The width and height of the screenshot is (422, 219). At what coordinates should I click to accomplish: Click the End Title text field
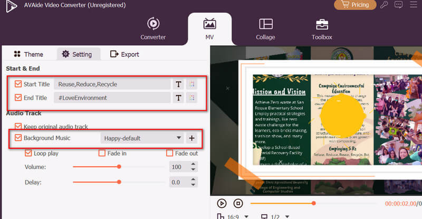(112, 98)
